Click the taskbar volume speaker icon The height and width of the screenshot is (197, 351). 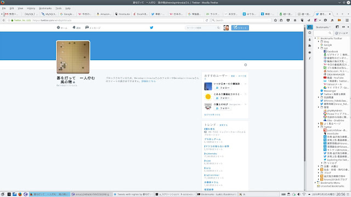[x=298, y=194]
